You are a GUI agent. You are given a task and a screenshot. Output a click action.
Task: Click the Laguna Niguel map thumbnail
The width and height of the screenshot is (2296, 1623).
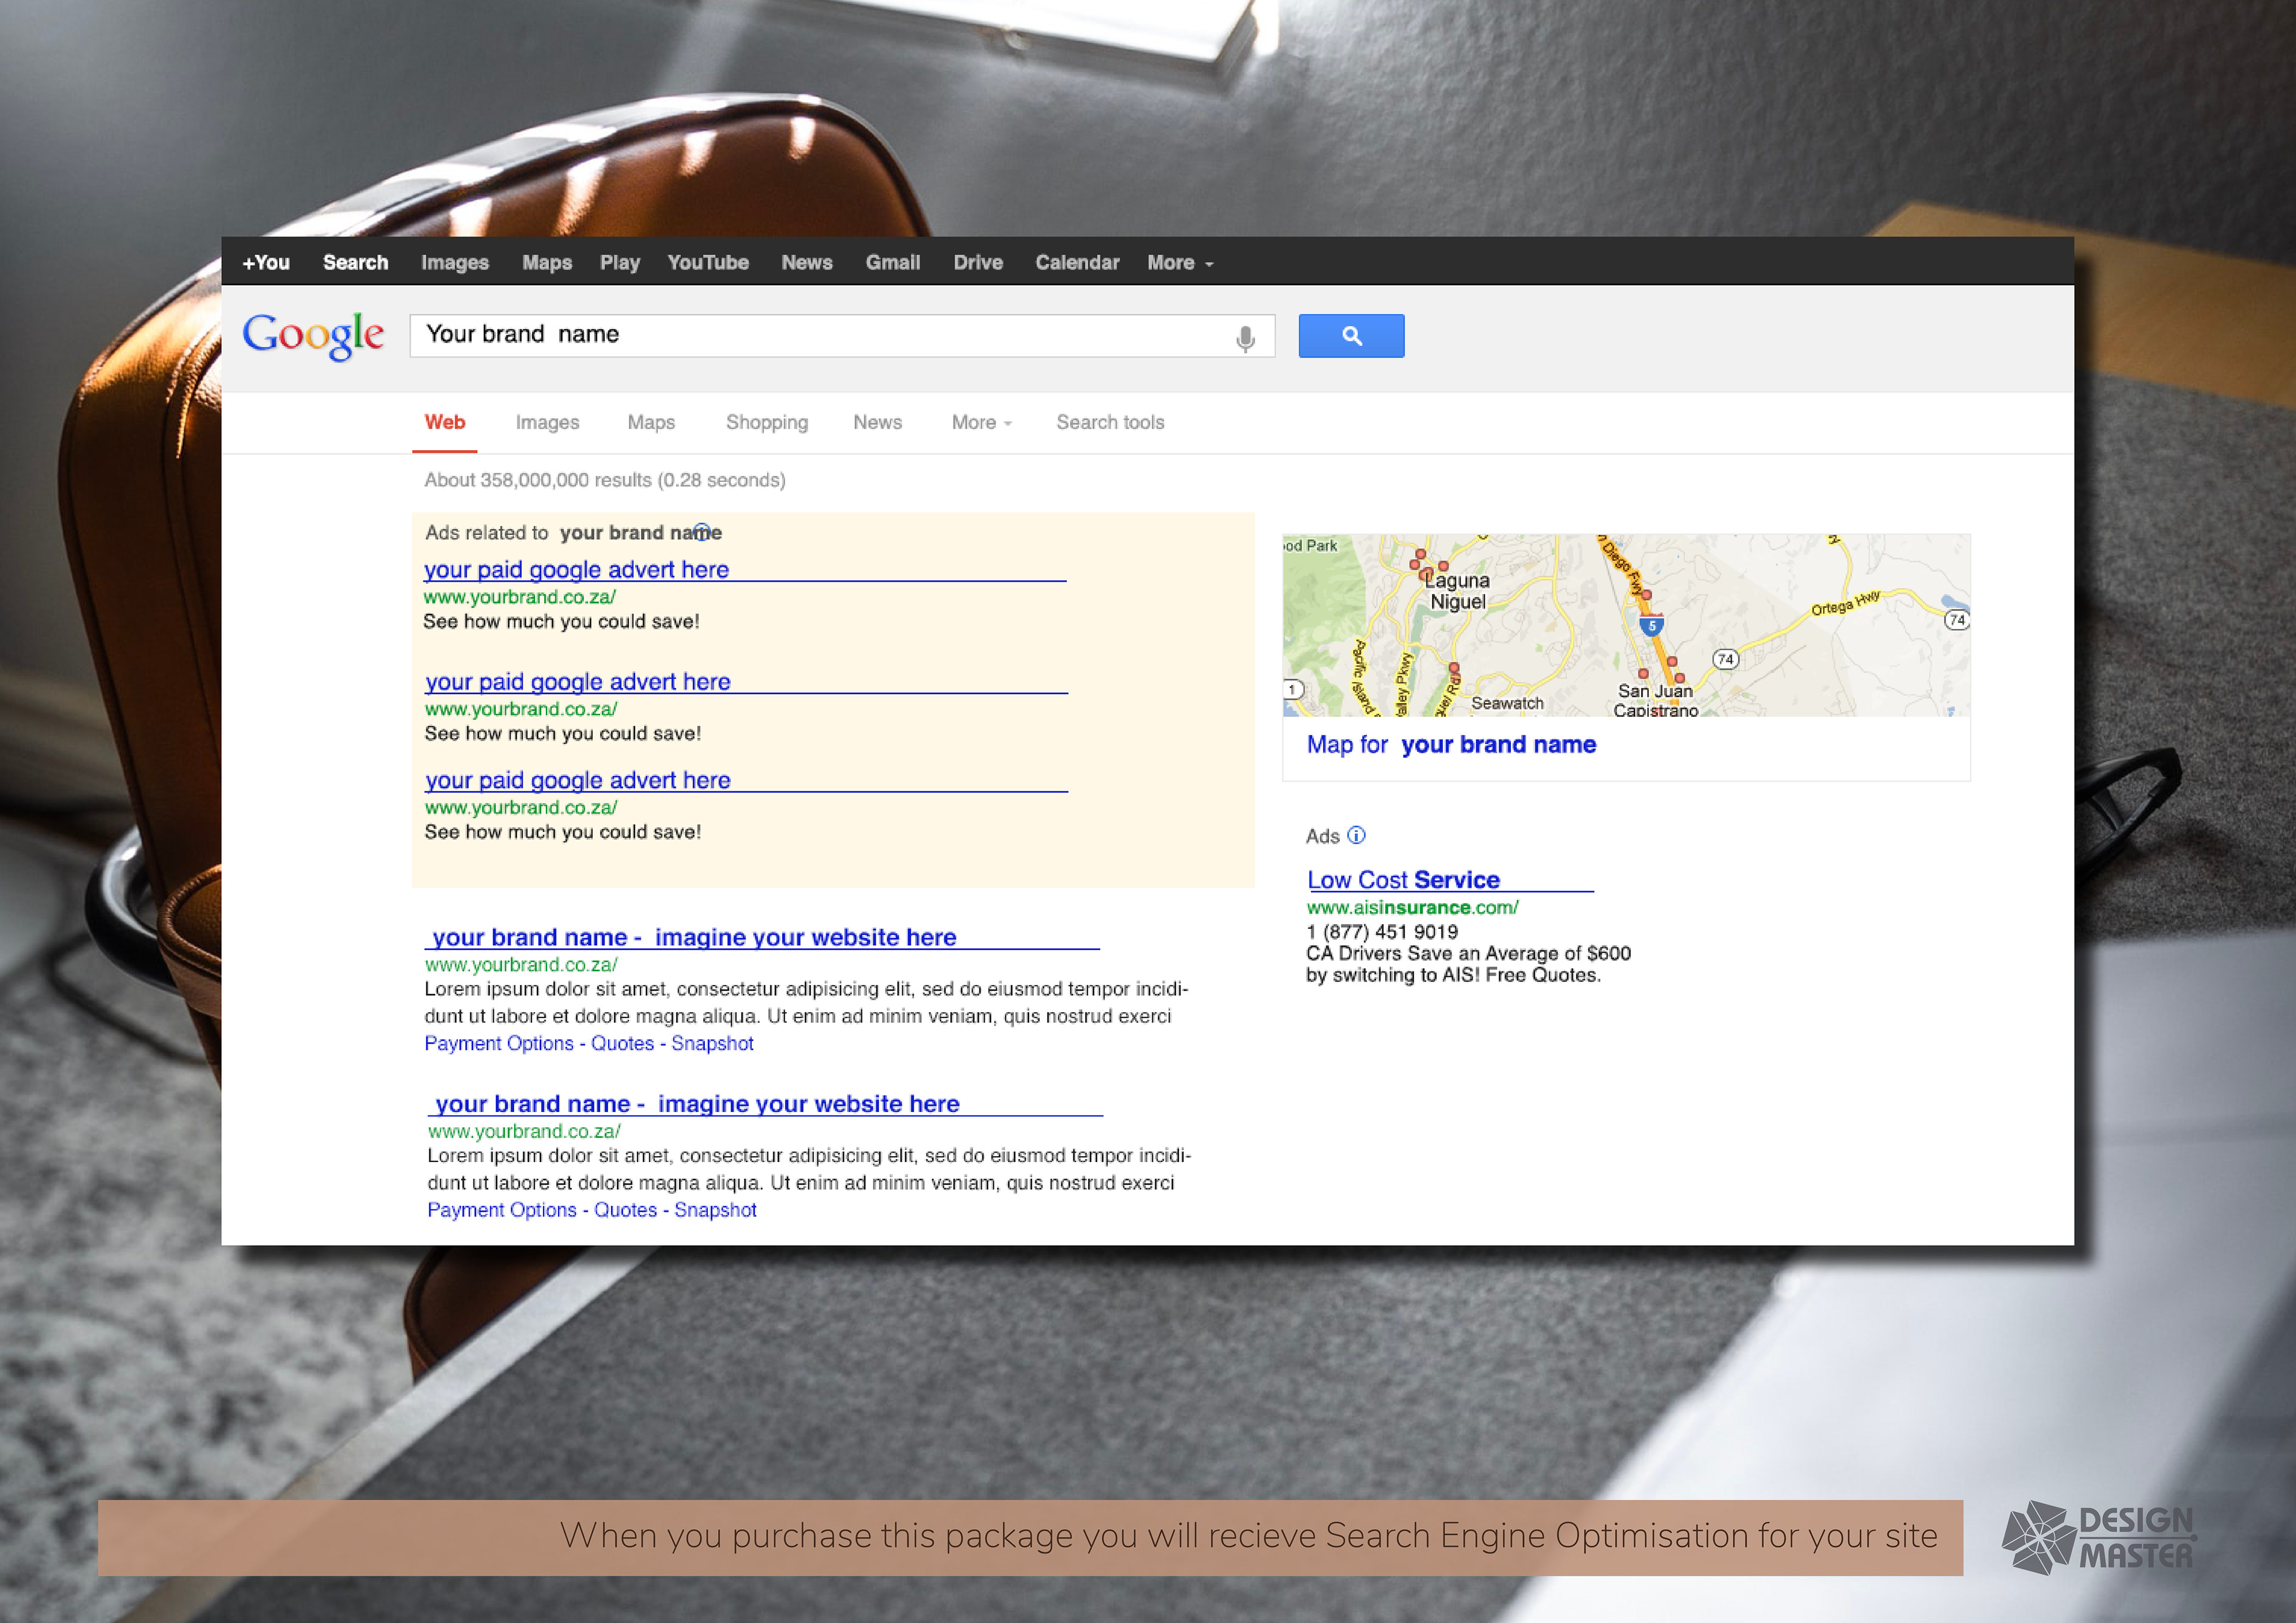(x=1626, y=625)
